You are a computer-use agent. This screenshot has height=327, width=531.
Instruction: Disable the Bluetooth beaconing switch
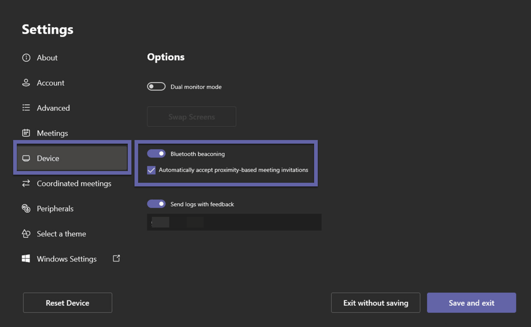[156, 154]
